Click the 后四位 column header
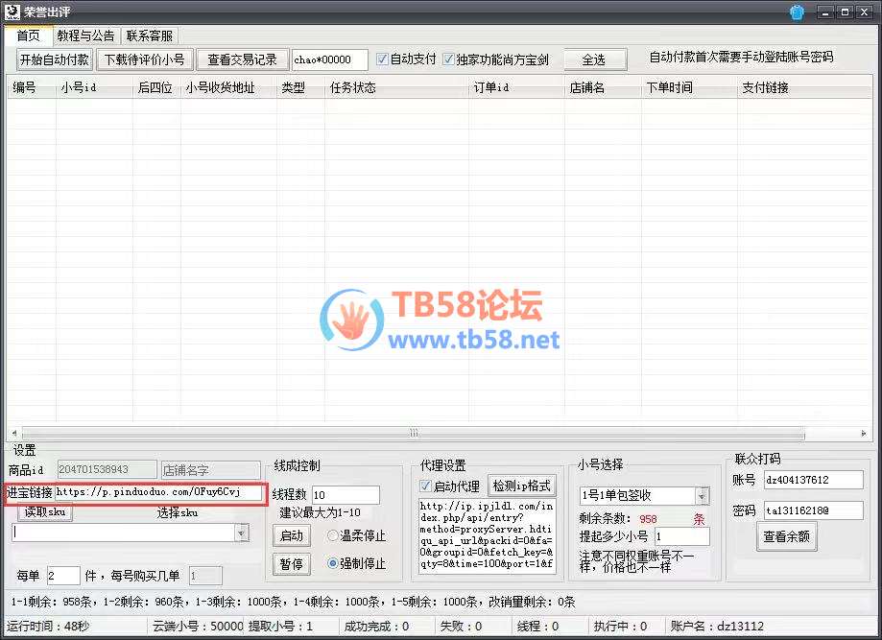This screenshot has height=640, width=882. tap(156, 87)
